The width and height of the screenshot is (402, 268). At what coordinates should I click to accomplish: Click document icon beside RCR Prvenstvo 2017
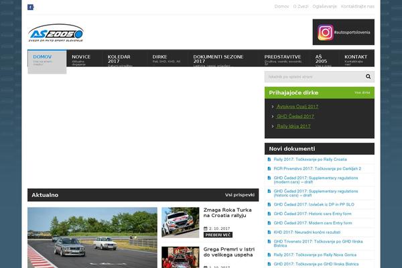(x=269, y=168)
